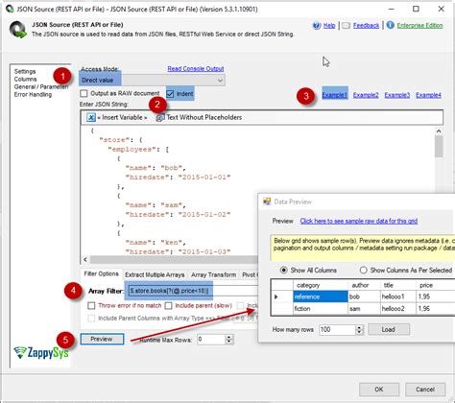Enable Throw error if no match
The height and width of the screenshot is (403, 455).
pos(91,306)
